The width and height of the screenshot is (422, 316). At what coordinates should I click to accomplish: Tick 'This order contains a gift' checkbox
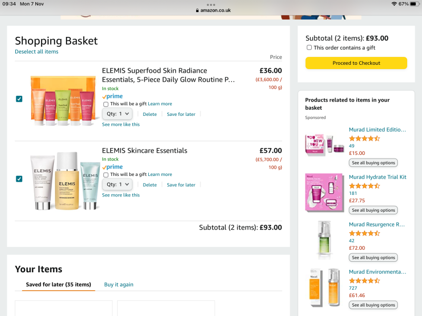pyautogui.click(x=309, y=47)
